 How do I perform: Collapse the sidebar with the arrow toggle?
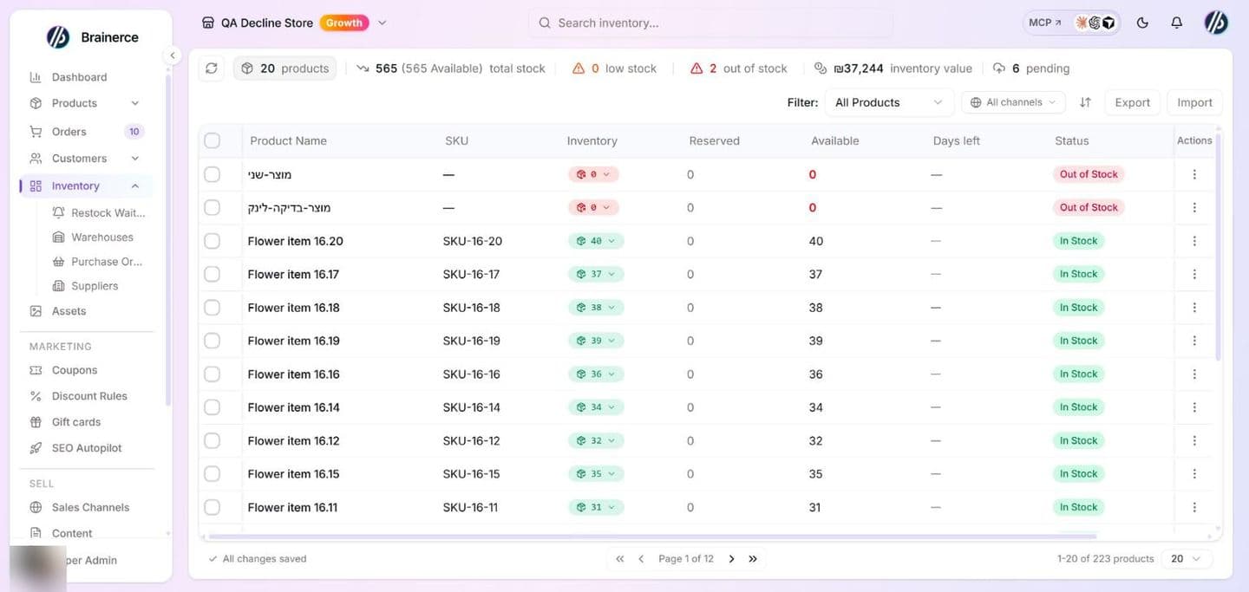pyautogui.click(x=172, y=55)
